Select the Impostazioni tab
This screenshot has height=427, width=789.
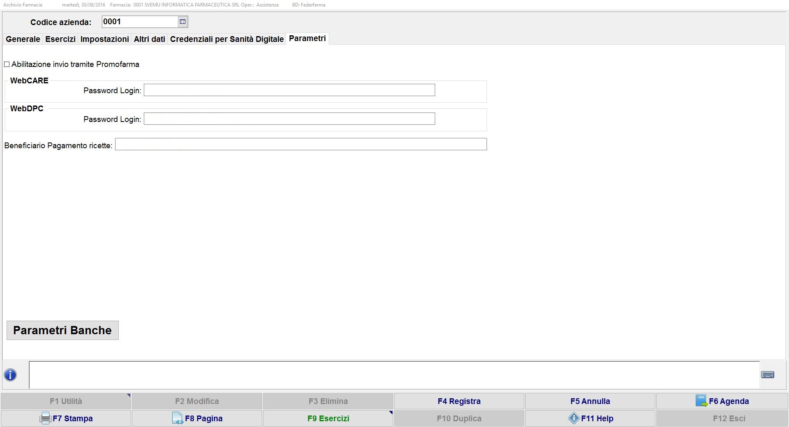(x=104, y=39)
